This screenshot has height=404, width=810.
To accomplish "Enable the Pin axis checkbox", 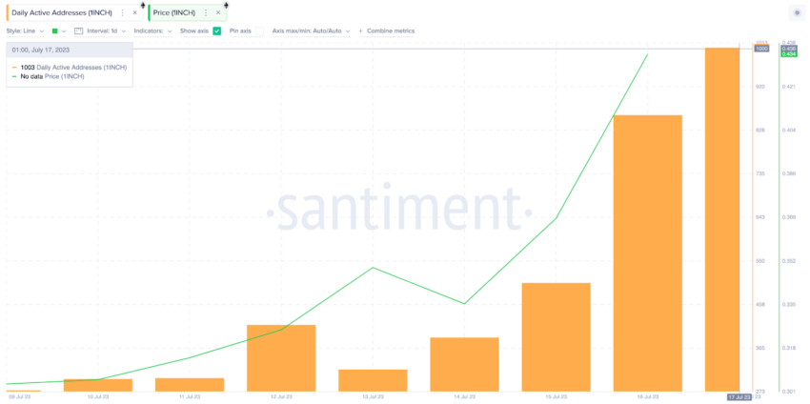I will [259, 31].
